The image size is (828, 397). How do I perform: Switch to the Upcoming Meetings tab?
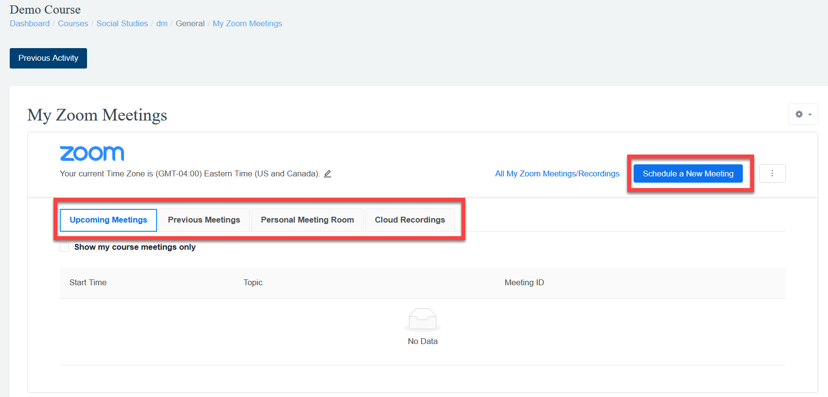[x=108, y=220]
